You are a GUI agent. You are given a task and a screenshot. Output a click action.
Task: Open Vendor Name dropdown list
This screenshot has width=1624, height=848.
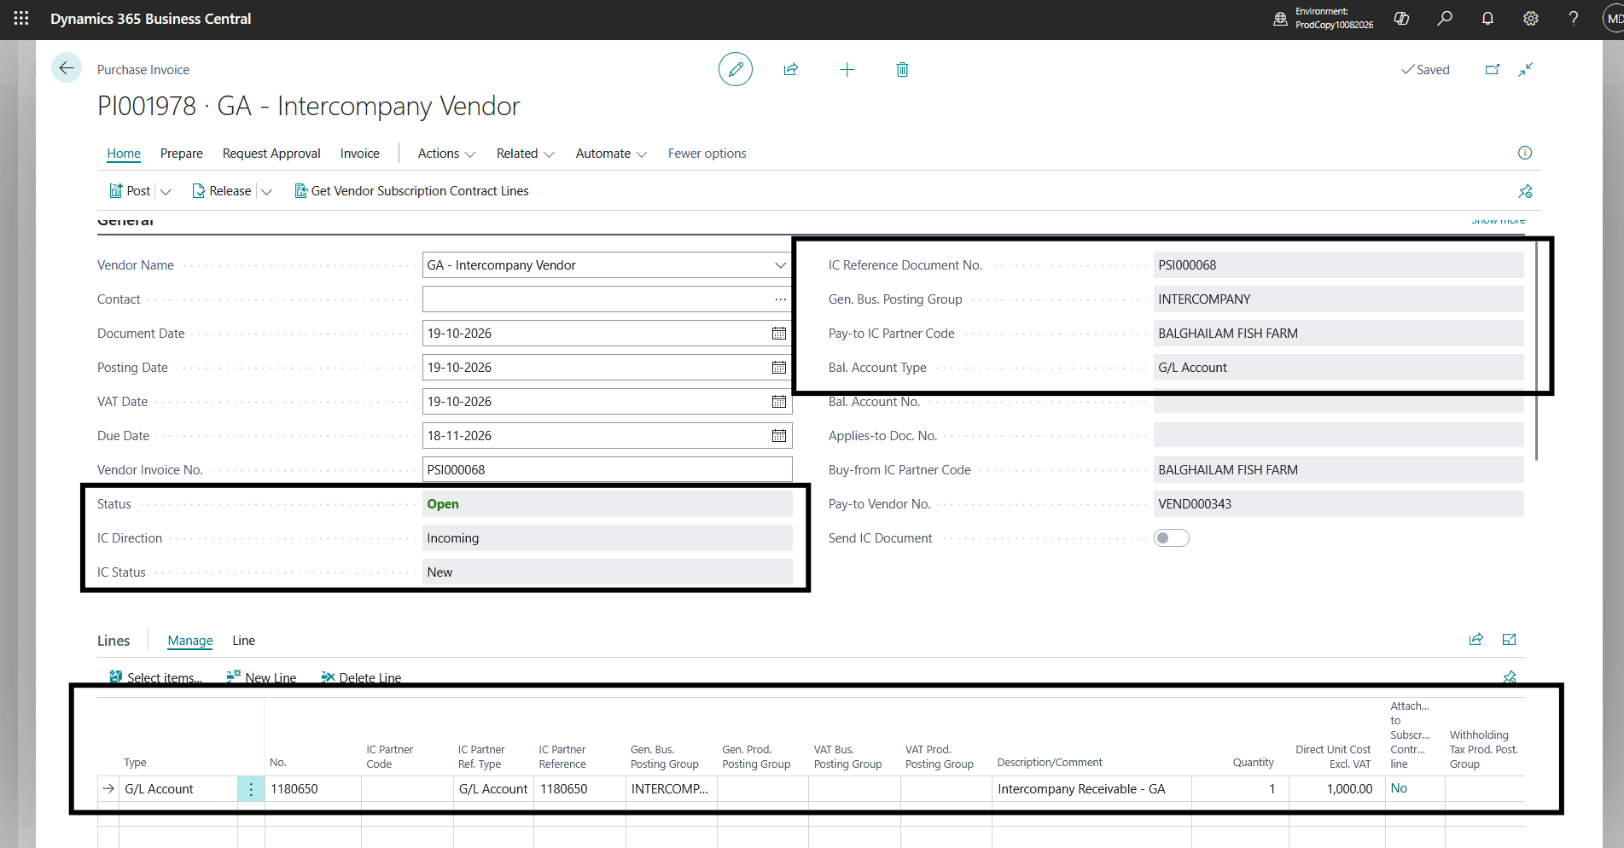pyautogui.click(x=779, y=265)
